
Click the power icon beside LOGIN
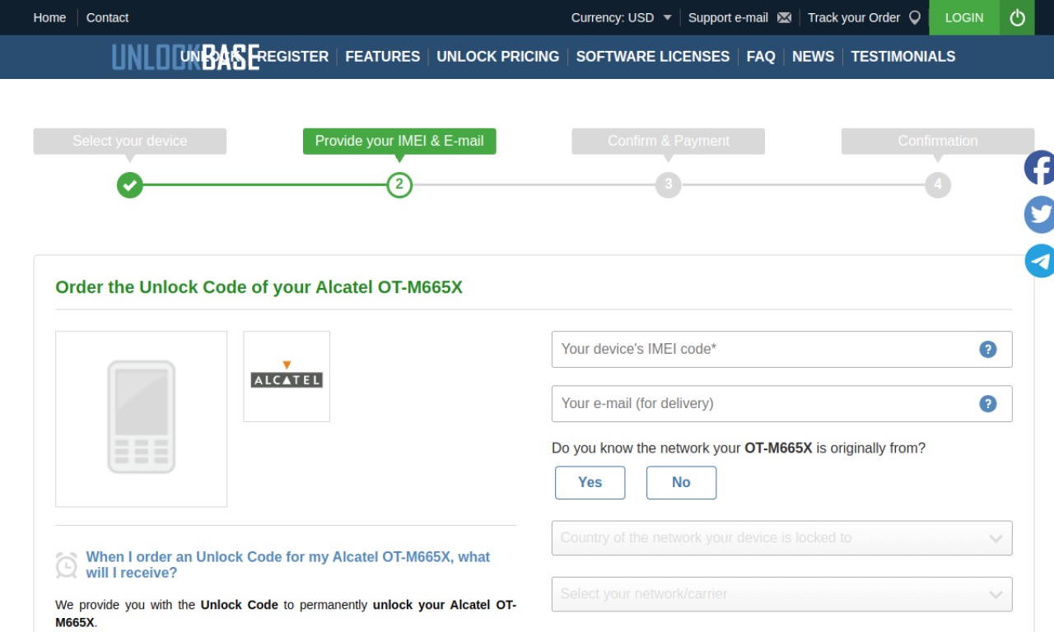coord(1017,17)
